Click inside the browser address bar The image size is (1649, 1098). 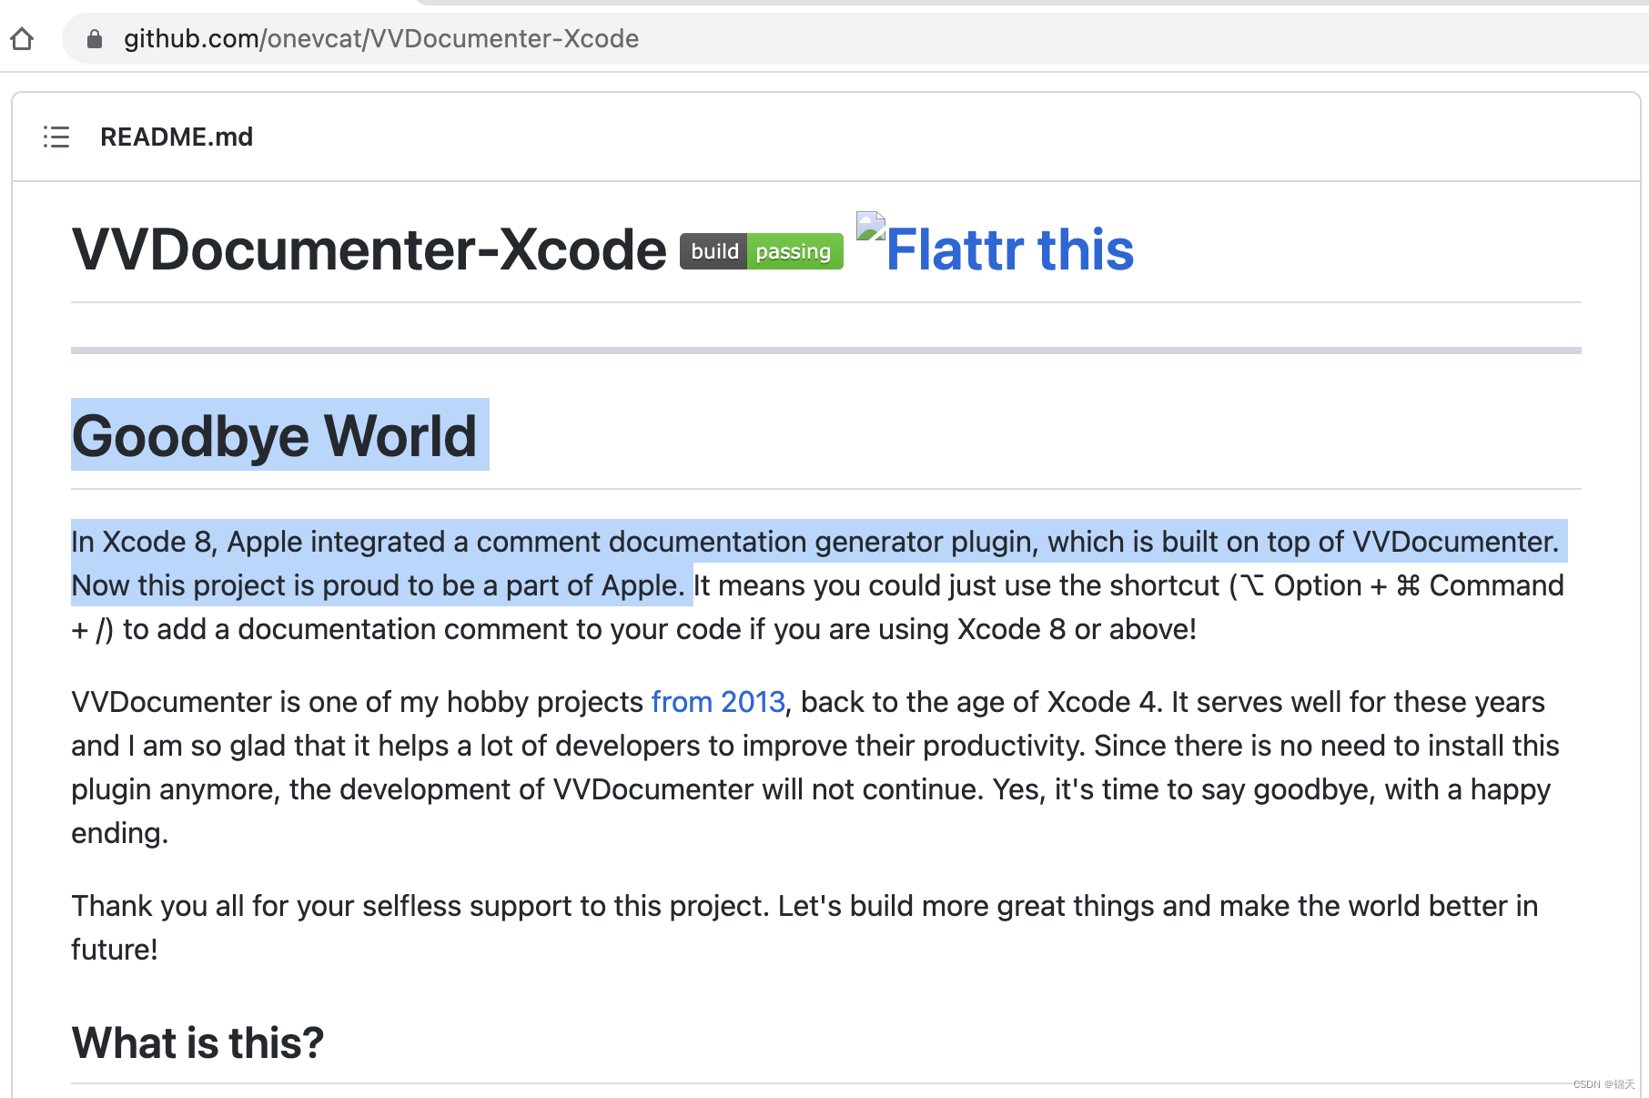pyautogui.click(x=819, y=38)
